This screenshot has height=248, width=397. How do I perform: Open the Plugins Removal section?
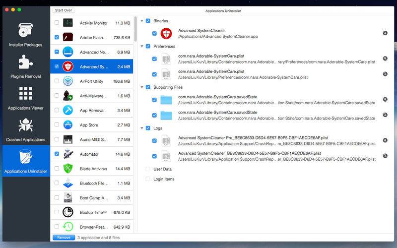coord(26,66)
